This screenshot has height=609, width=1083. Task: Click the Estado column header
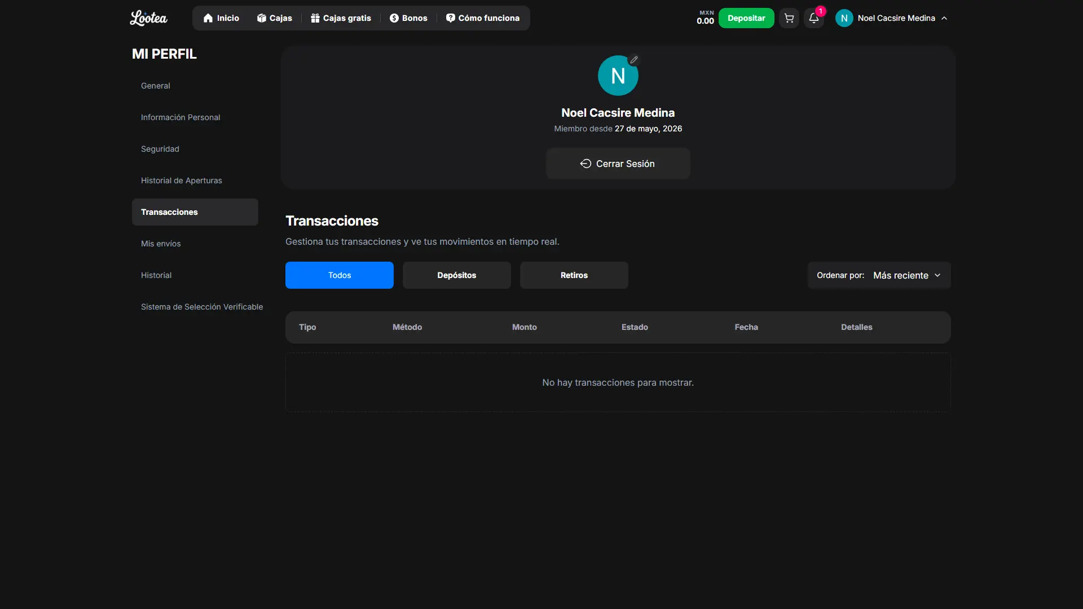[635, 327]
